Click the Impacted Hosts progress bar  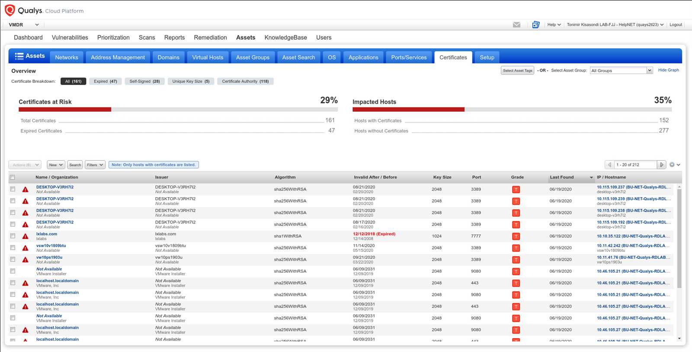(x=512, y=110)
